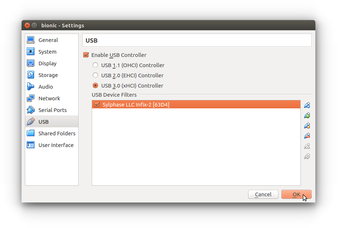Open Storage settings via disk icon
The height and width of the screenshot is (228, 338).
[31, 75]
